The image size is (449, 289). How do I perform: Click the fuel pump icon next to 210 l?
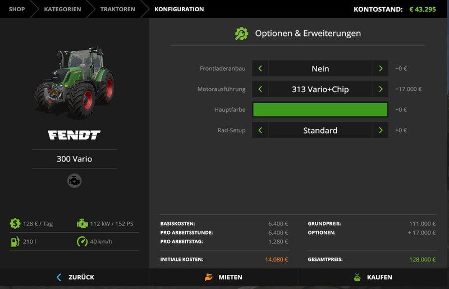(15, 241)
